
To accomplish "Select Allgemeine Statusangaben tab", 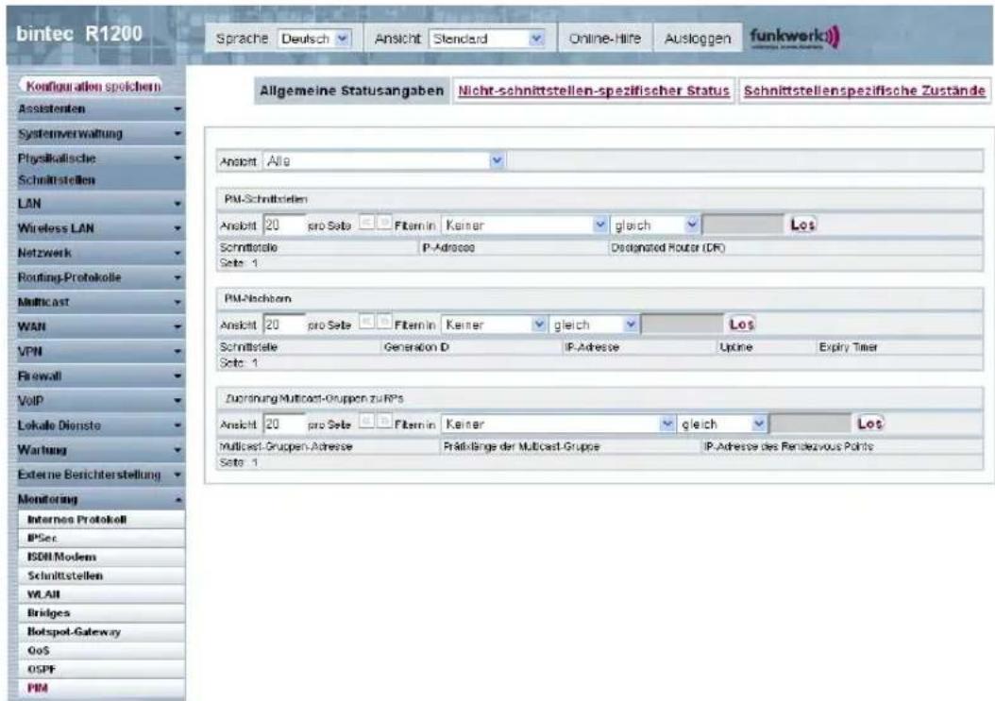I will tap(351, 91).
